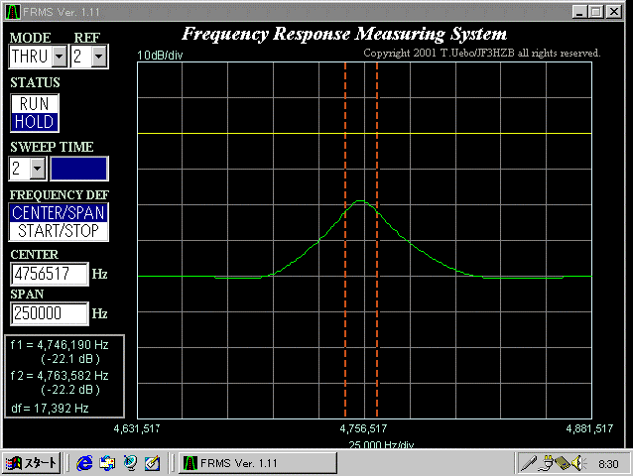633x476 pixels.
Task: Open the Start menu button
Action: [x=33, y=463]
